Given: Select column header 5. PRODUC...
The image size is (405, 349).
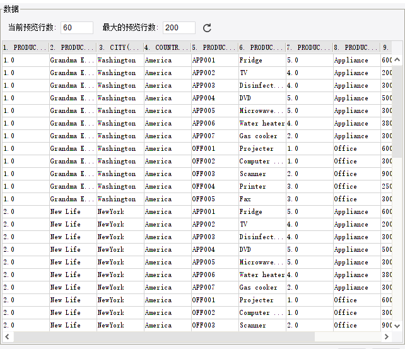Looking at the screenshot, I should [x=214, y=47].
